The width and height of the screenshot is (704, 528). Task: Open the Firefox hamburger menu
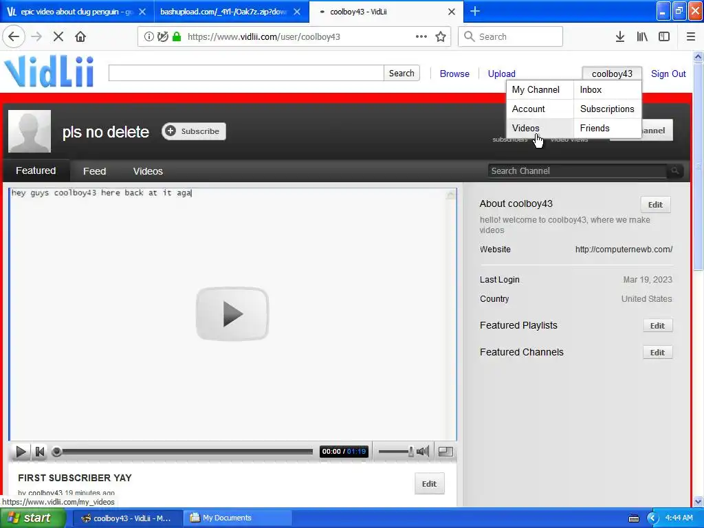pyautogui.click(x=690, y=36)
